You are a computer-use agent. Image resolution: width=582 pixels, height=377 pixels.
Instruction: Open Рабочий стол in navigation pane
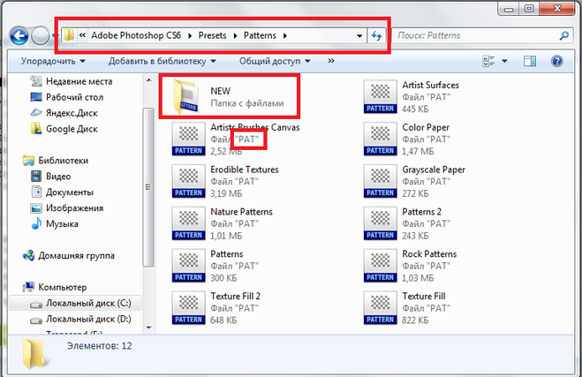point(66,97)
